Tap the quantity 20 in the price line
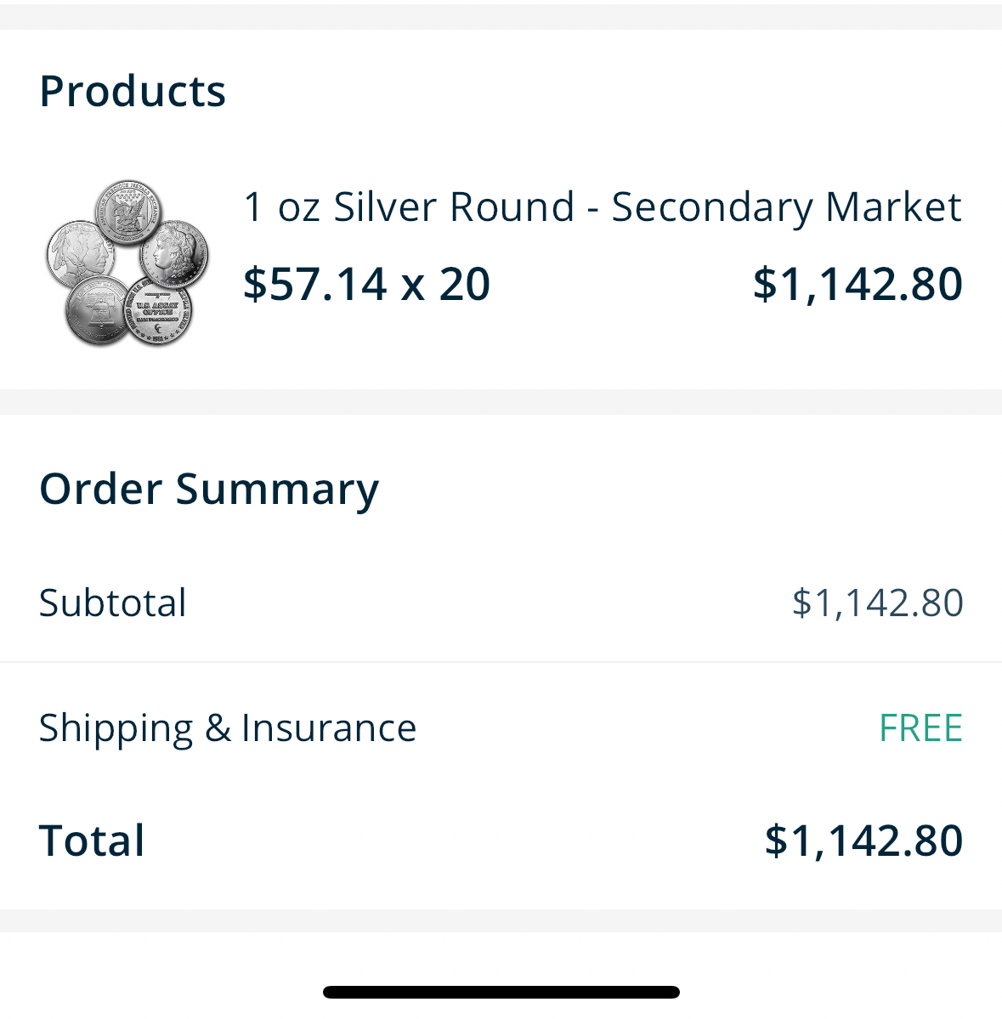The height and width of the screenshot is (1019, 1002). pyautogui.click(x=465, y=284)
